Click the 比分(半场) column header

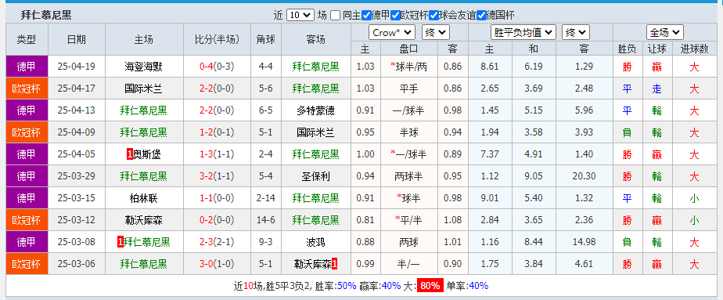217,39
